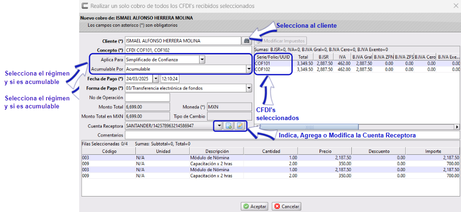461x212 pixels.
Task: Open the Fecha de Pago calendar dropdown
Action: click(156, 79)
